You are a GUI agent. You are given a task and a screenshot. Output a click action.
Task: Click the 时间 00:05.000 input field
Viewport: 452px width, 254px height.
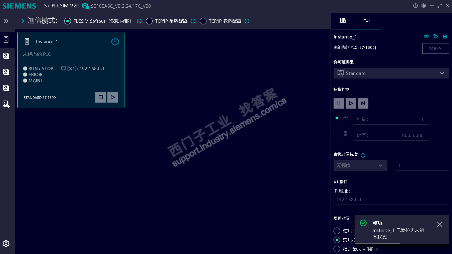click(x=391, y=135)
